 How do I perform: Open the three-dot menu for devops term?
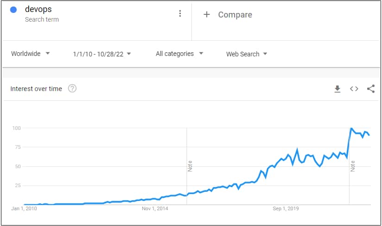[x=180, y=14]
